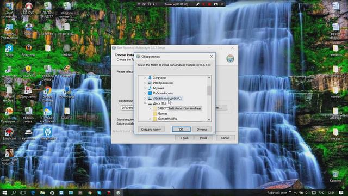Click the taskbar search icon
348x196 pixels.
click(x=14, y=192)
